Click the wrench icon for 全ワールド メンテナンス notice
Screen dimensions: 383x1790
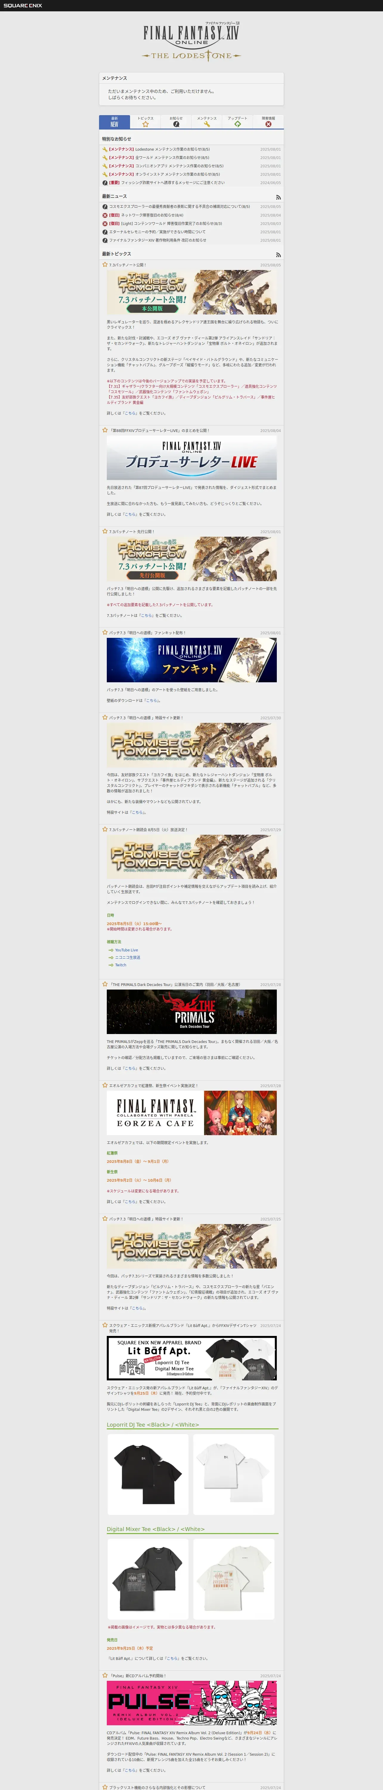[x=105, y=158]
